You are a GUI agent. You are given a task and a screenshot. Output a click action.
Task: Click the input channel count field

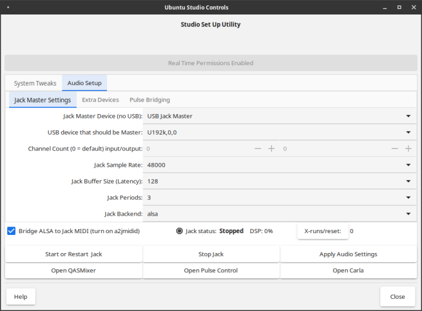[x=196, y=149]
